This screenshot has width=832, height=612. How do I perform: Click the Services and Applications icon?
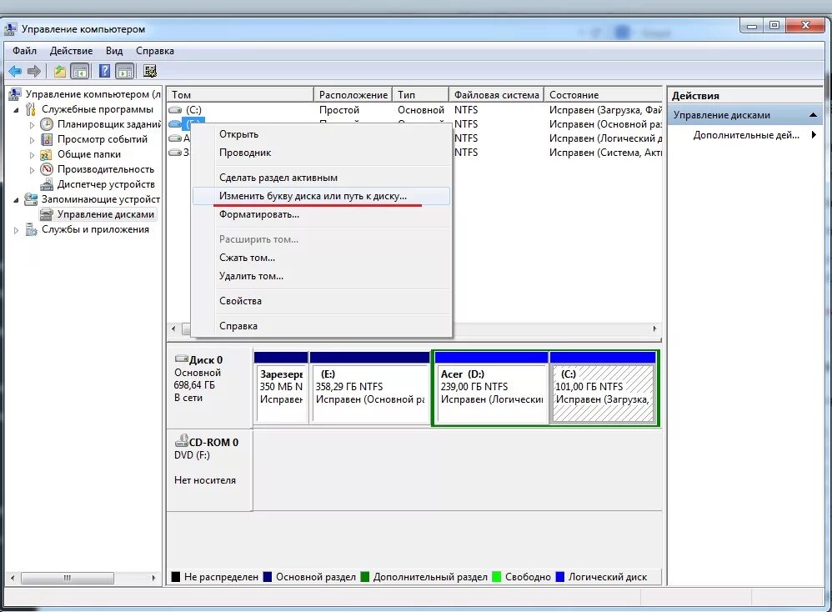coord(32,229)
